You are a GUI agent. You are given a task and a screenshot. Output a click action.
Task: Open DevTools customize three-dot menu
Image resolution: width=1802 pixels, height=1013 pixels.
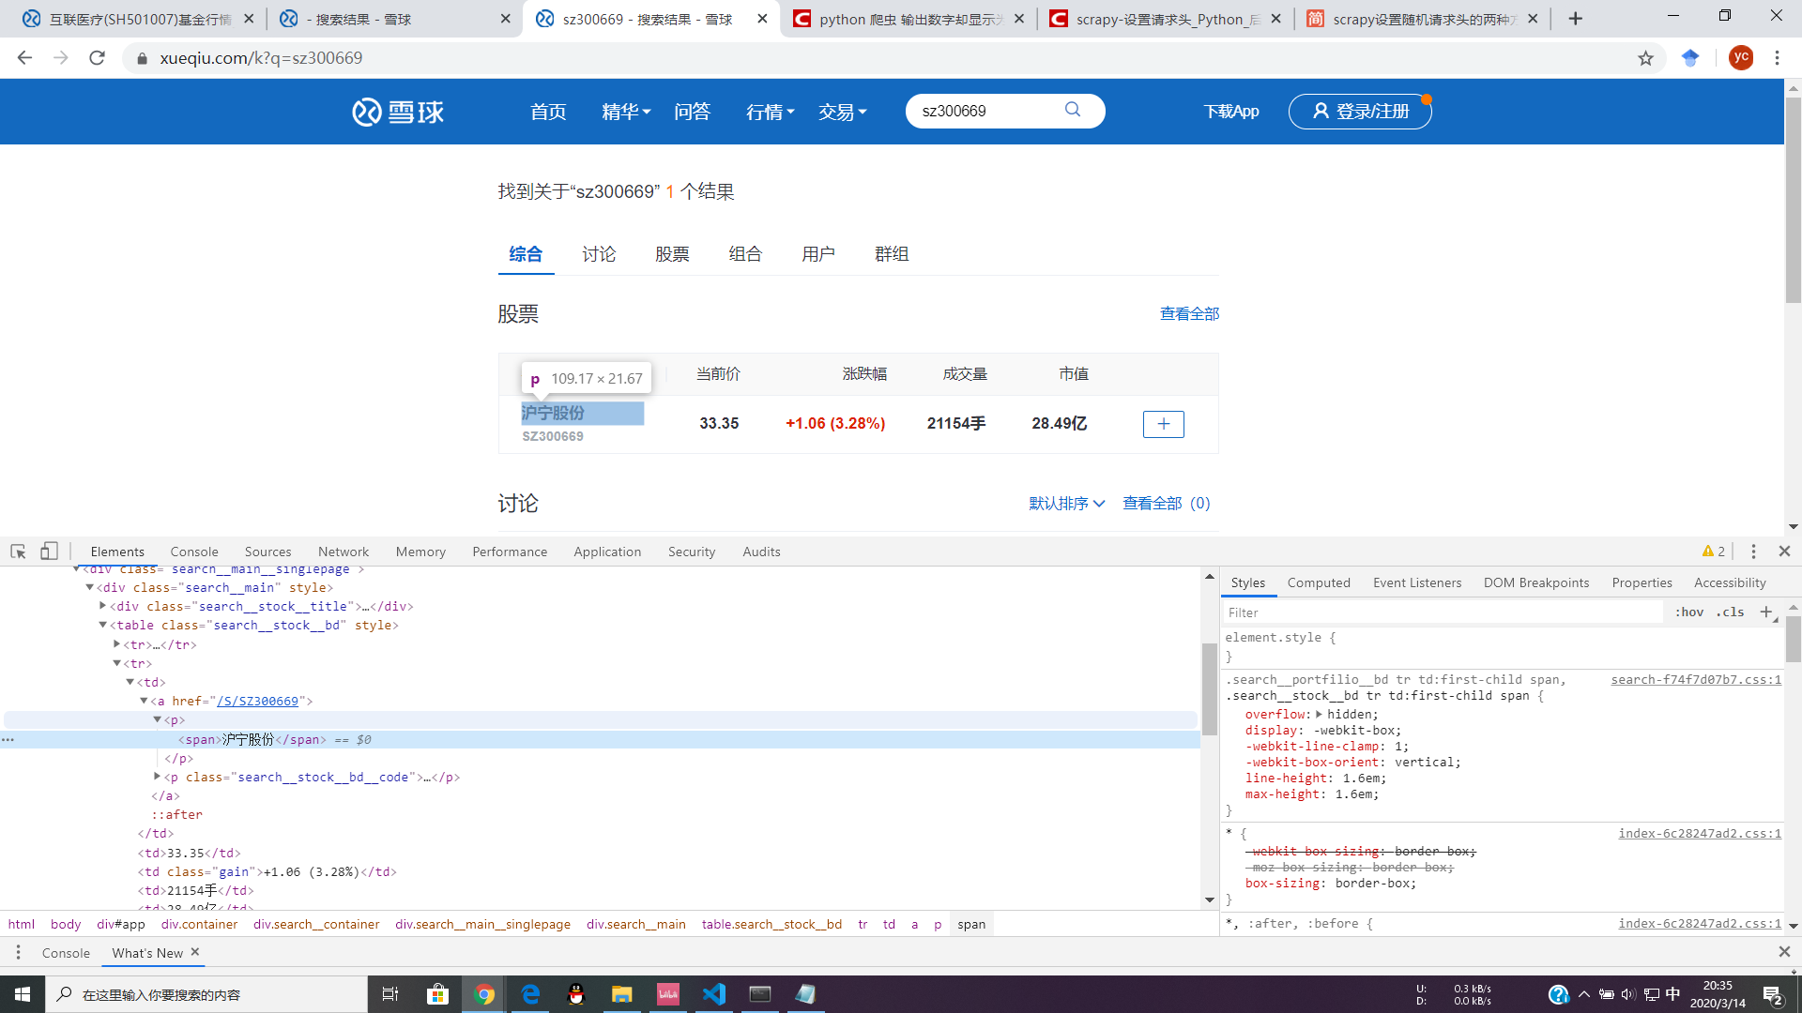1753,552
